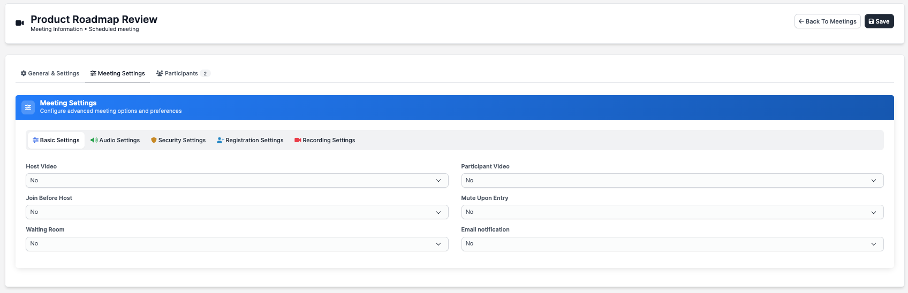
Task: Click the video camera icon beside Product Roadmap Review
Action: [20, 23]
